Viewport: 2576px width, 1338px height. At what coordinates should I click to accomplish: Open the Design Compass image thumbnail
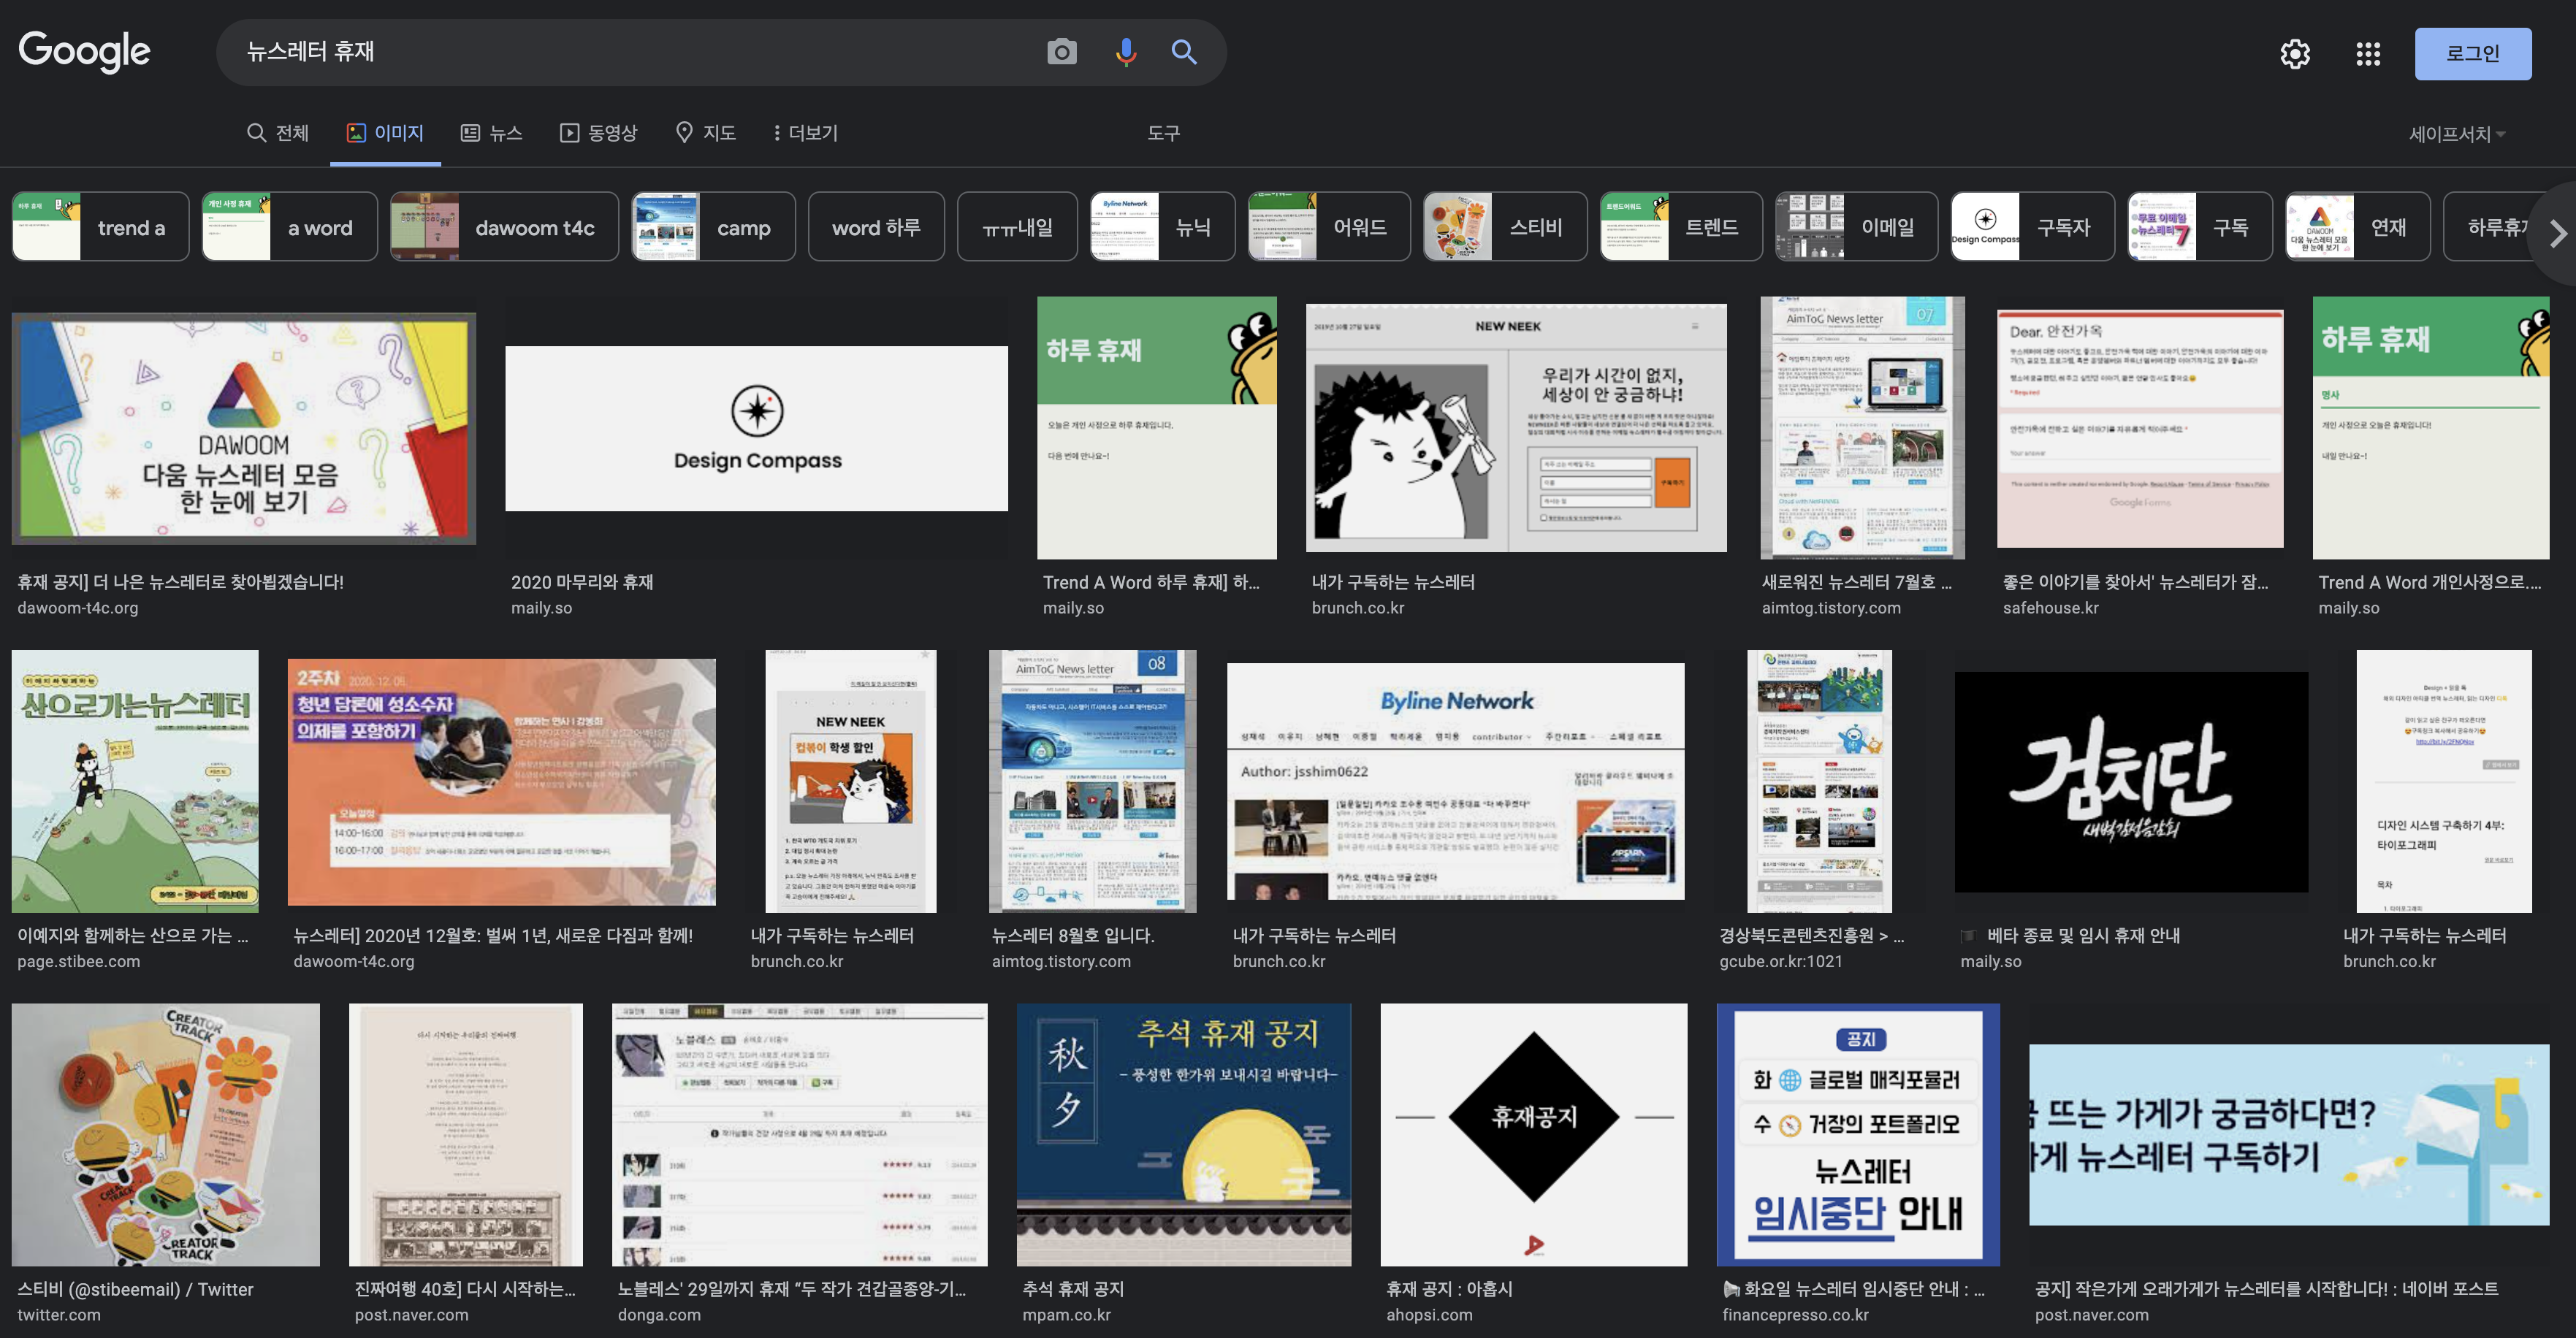(756, 428)
